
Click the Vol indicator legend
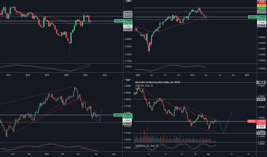tap(137, 89)
